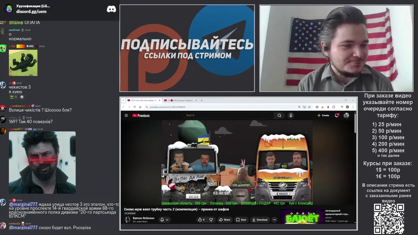This screenshot has width=418, height=235.
Task: Share the video
Action: [x=224, y=220]
